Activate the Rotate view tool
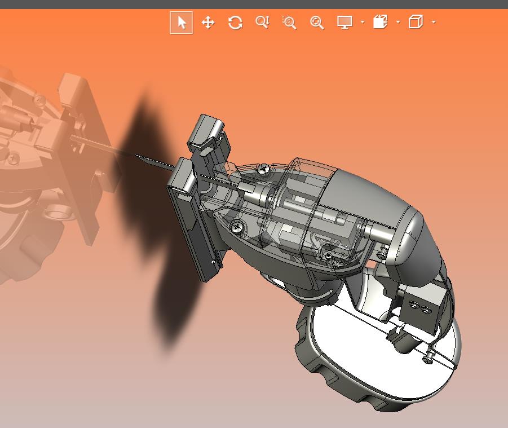Viewport: 508px width, 428px height. (x=235, y=23)
